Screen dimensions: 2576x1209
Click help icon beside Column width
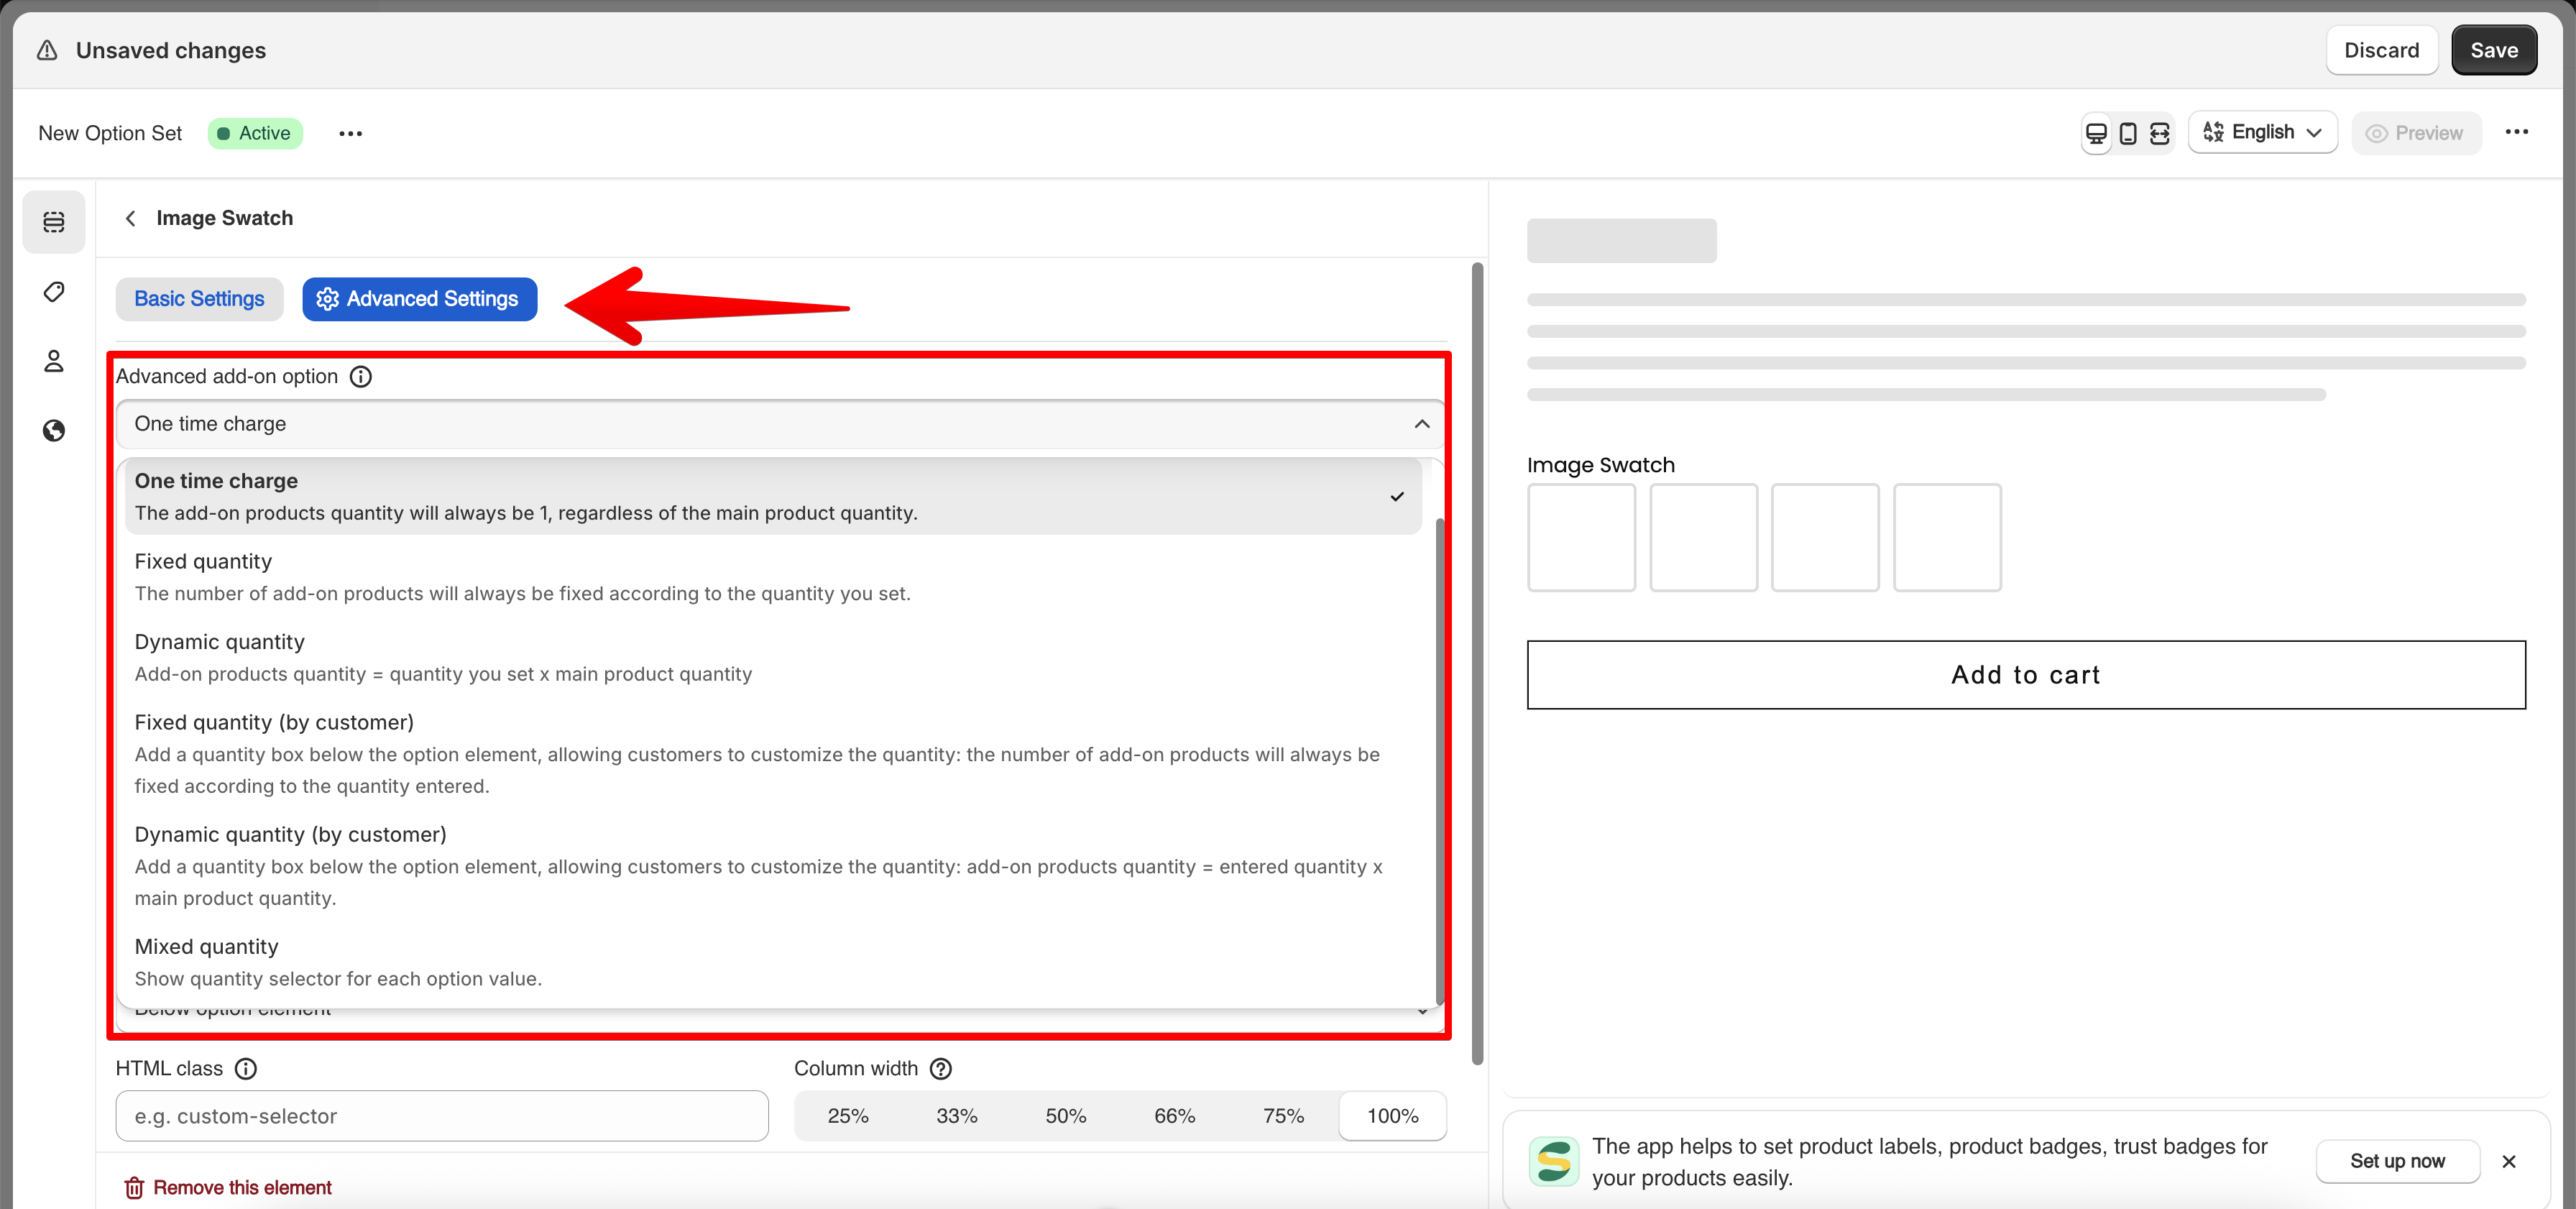pyautogui.click(x=940, y=1068)
